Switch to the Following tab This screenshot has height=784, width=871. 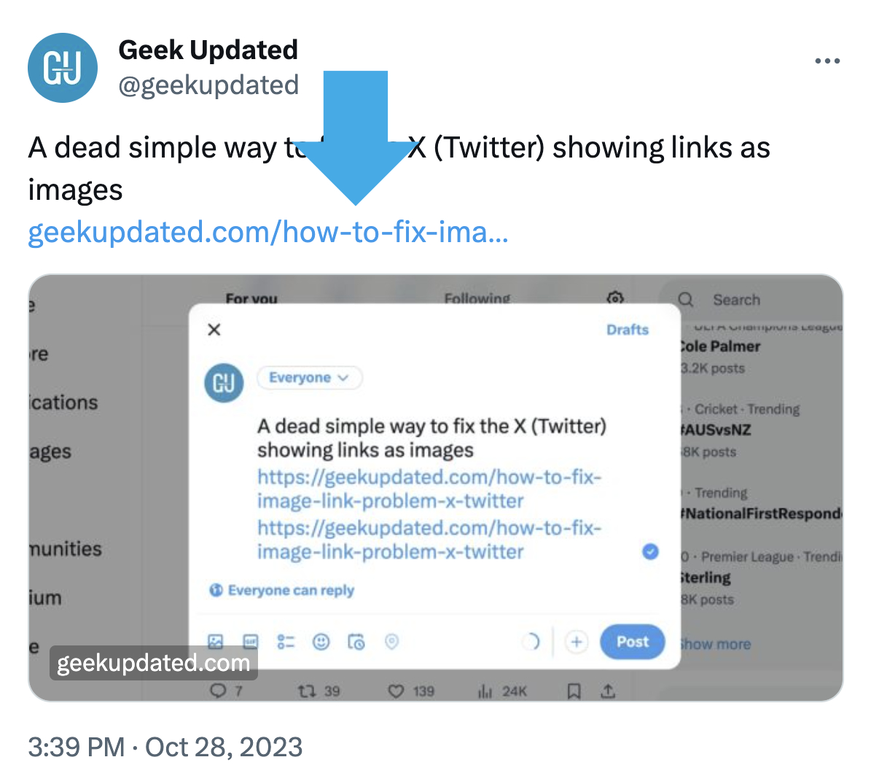(x=477, y=298)
